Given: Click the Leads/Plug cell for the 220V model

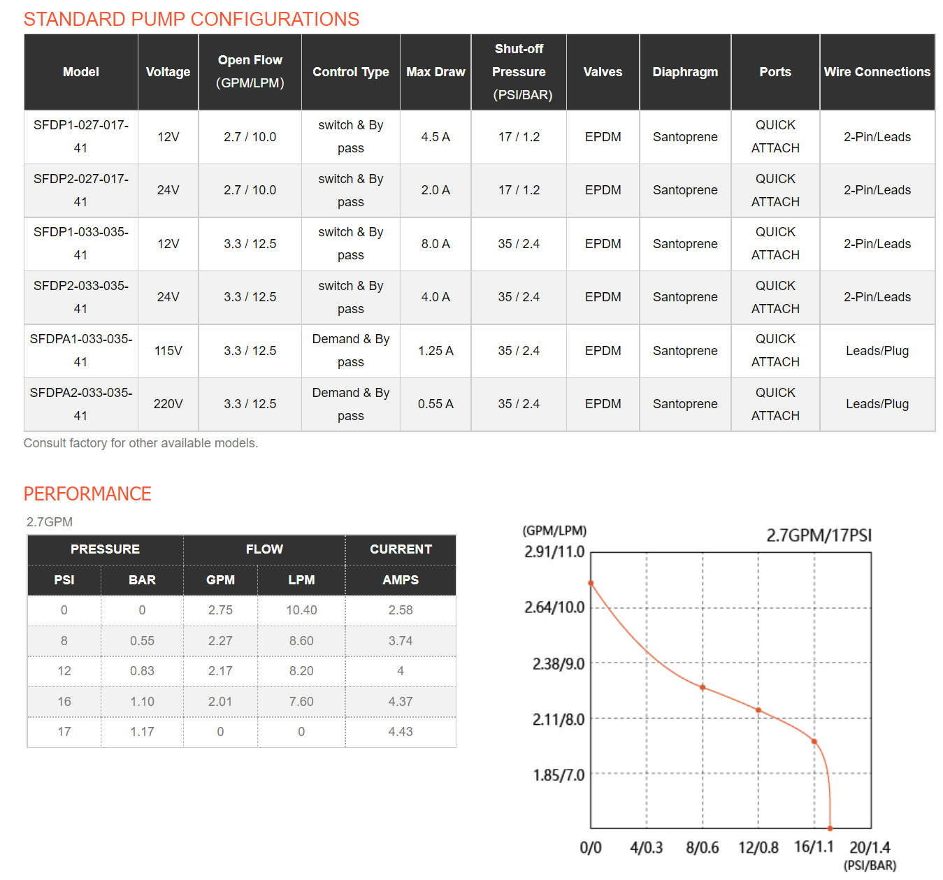Looking at the screenshot, I should click(877, 404).
